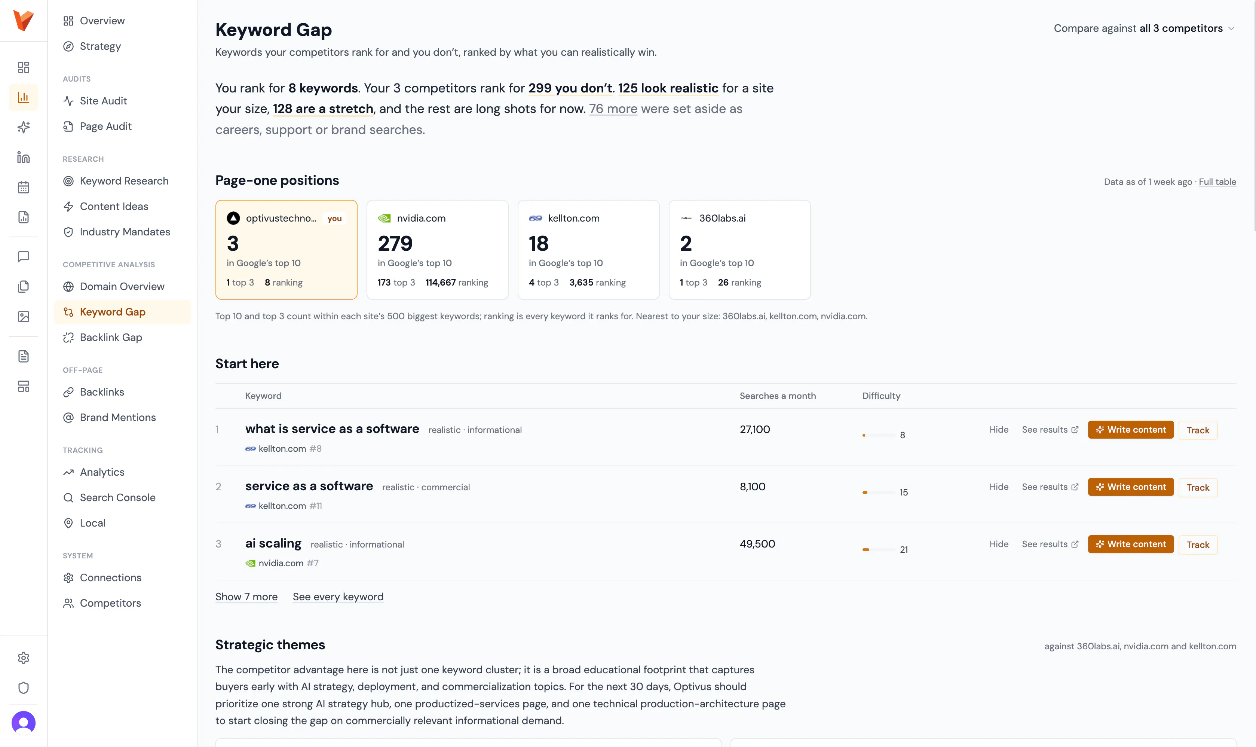This screenshot has height=747, width=1256.
Task: Click the orange V logo in the rail
Action: 23,21
